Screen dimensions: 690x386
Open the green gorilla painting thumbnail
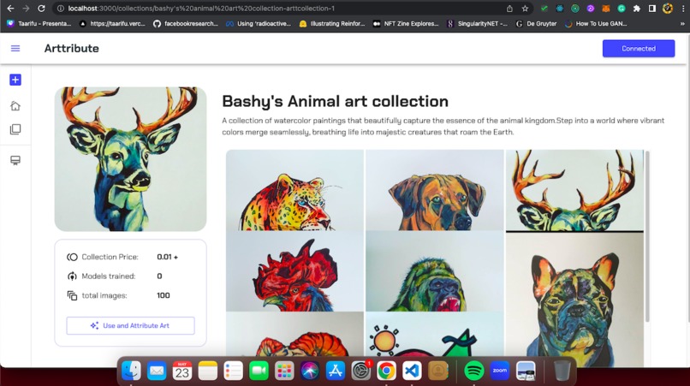click(435, 271)
